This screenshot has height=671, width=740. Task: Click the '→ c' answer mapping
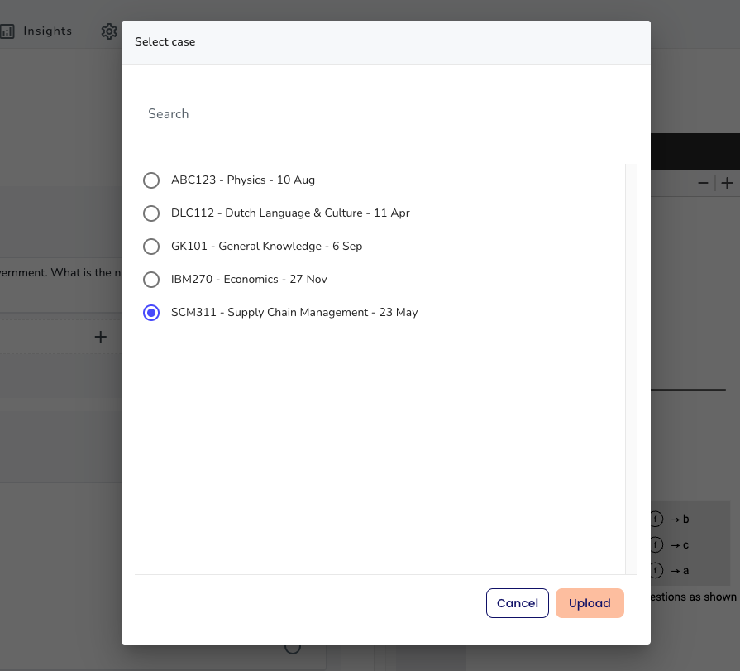(x=680, y=545)
